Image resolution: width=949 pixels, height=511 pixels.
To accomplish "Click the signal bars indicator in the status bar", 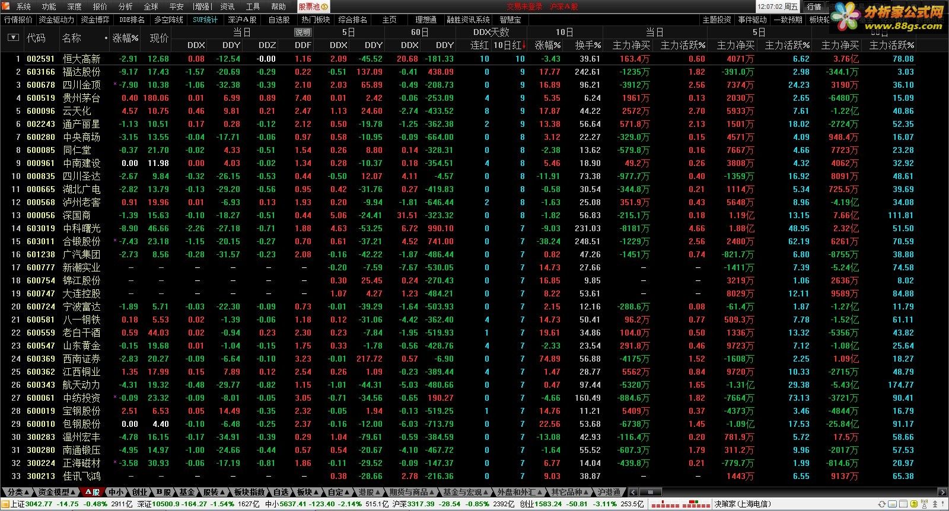I will click(680, 504).
